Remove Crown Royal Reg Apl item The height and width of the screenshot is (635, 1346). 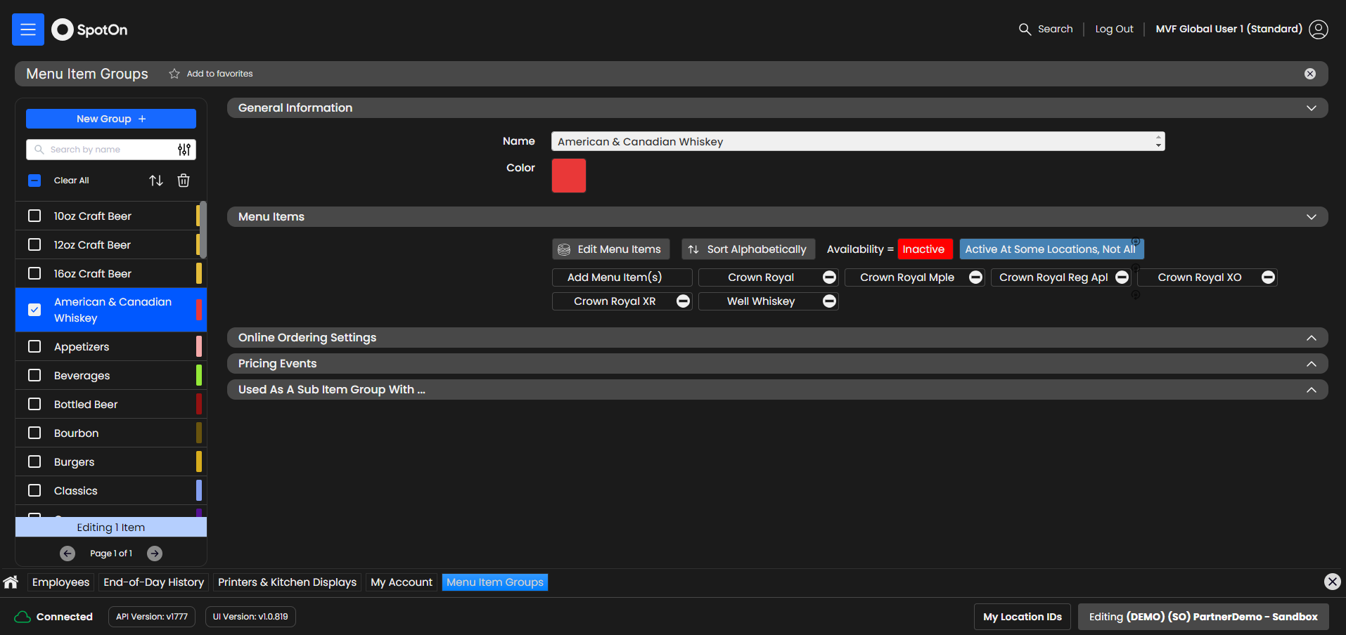(1122, 277)
